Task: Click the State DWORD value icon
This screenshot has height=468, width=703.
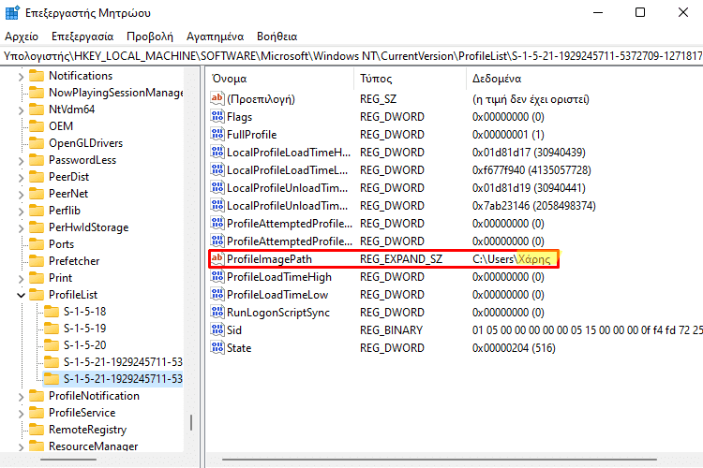Action: click(x=217, y=347)
